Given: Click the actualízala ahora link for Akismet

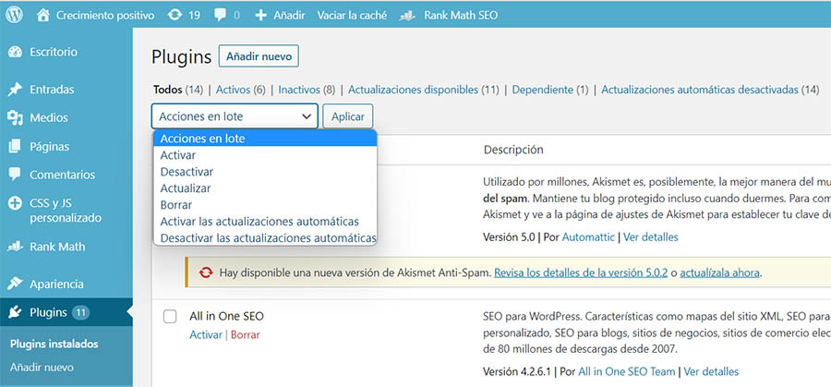Looking at the screenshot, I should [x=720, y=273].
